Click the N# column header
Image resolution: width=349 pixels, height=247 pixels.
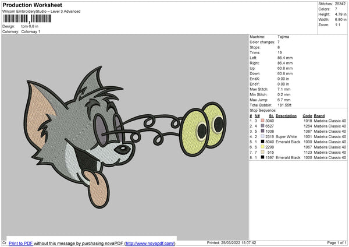click(257, 116)
